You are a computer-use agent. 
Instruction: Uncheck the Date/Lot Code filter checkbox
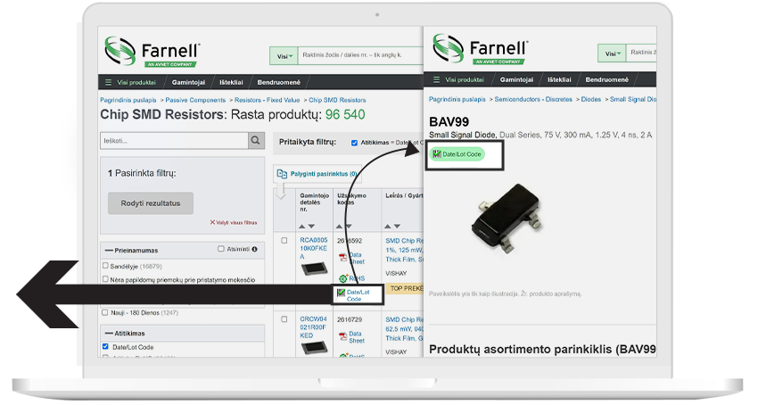click(x=106, y=347)
